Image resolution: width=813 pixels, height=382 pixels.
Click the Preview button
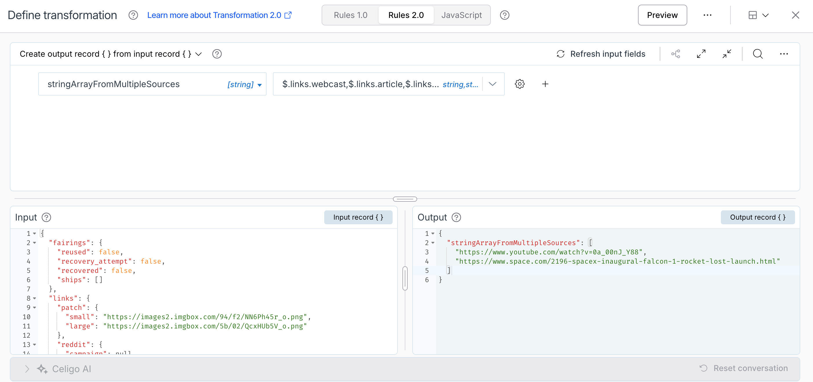pos(662,15)
